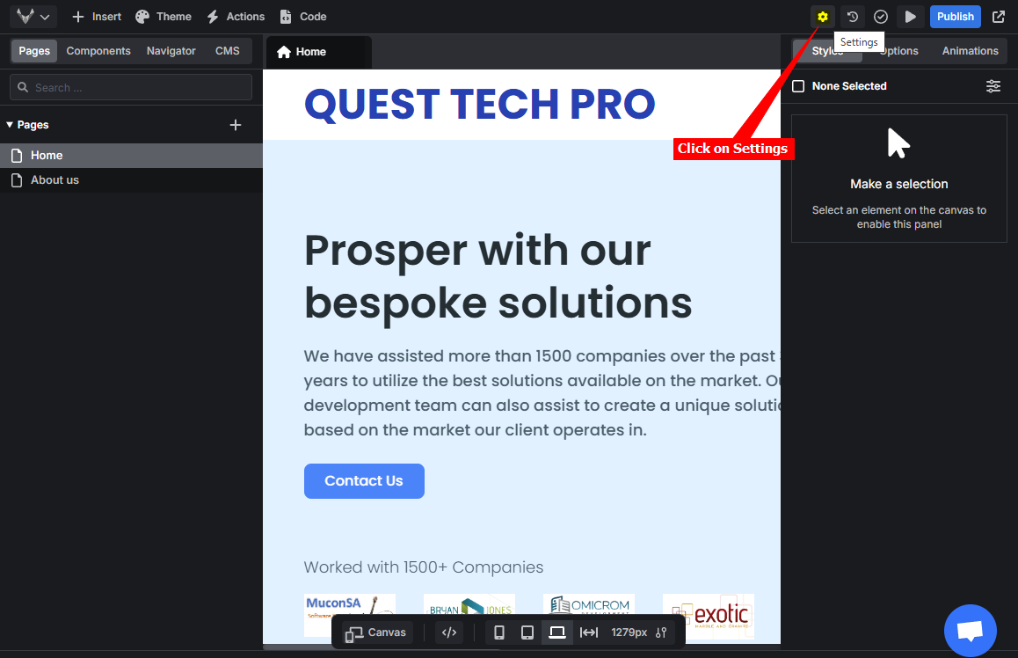Switch to the Animations tab
The image size is (1018, 658).
click(970, 51)
